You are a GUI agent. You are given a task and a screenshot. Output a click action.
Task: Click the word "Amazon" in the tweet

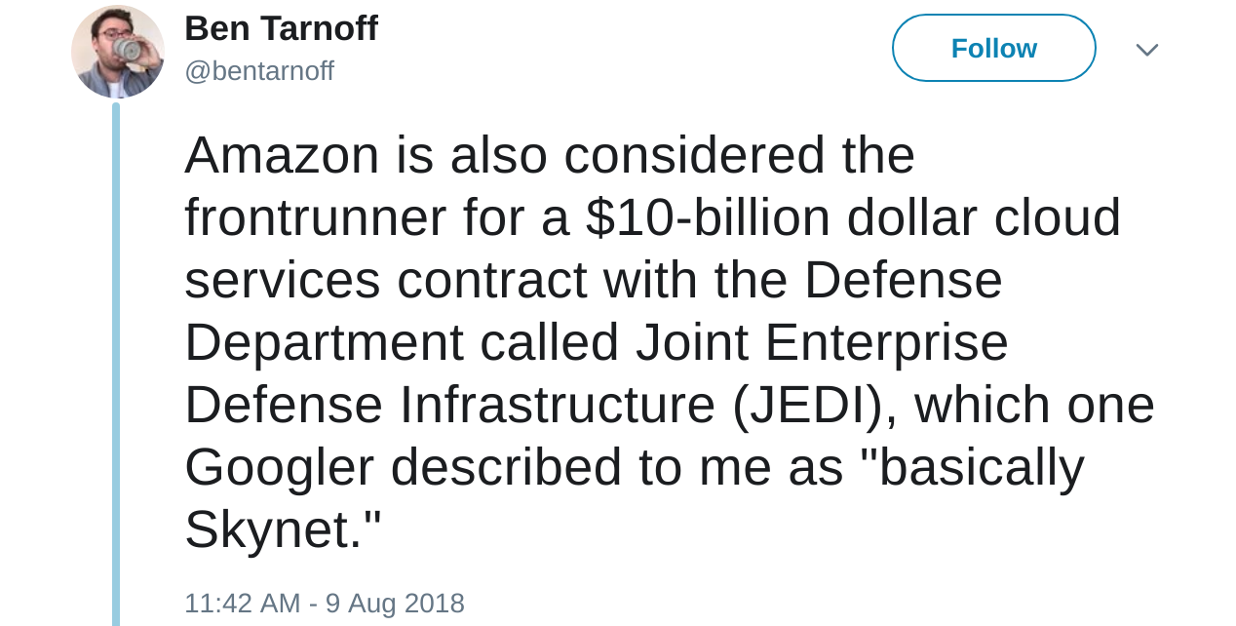click(x=282, y=155)
